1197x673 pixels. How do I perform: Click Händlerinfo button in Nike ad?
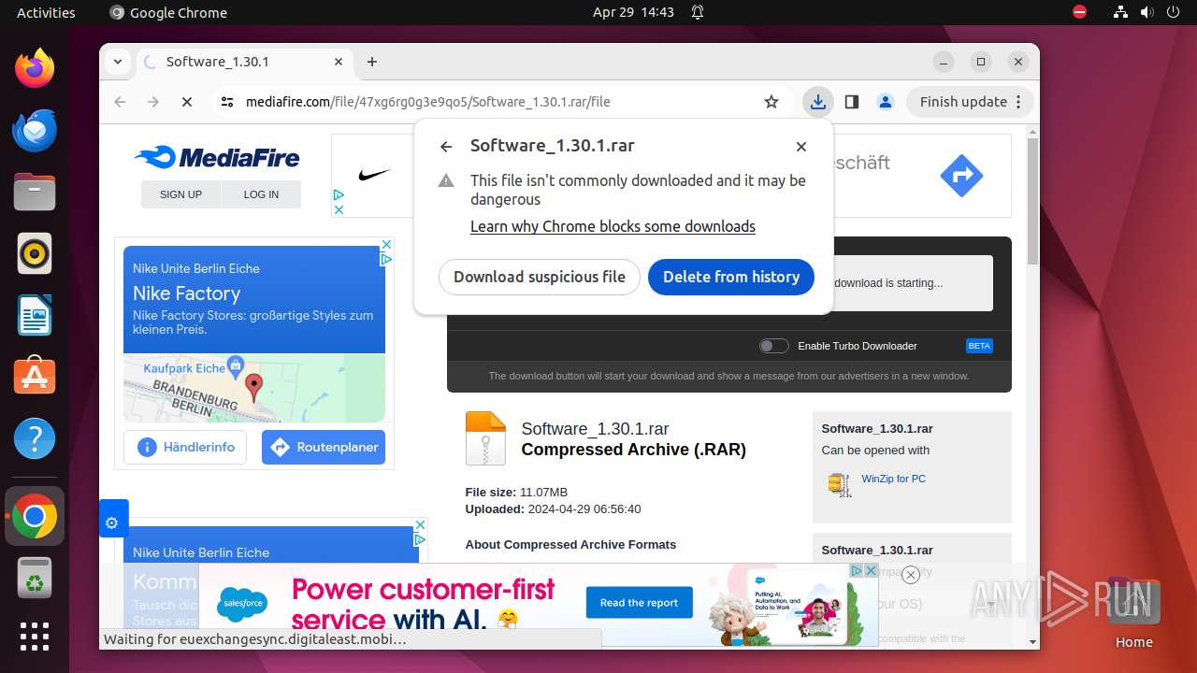click(x=185, y=447)
